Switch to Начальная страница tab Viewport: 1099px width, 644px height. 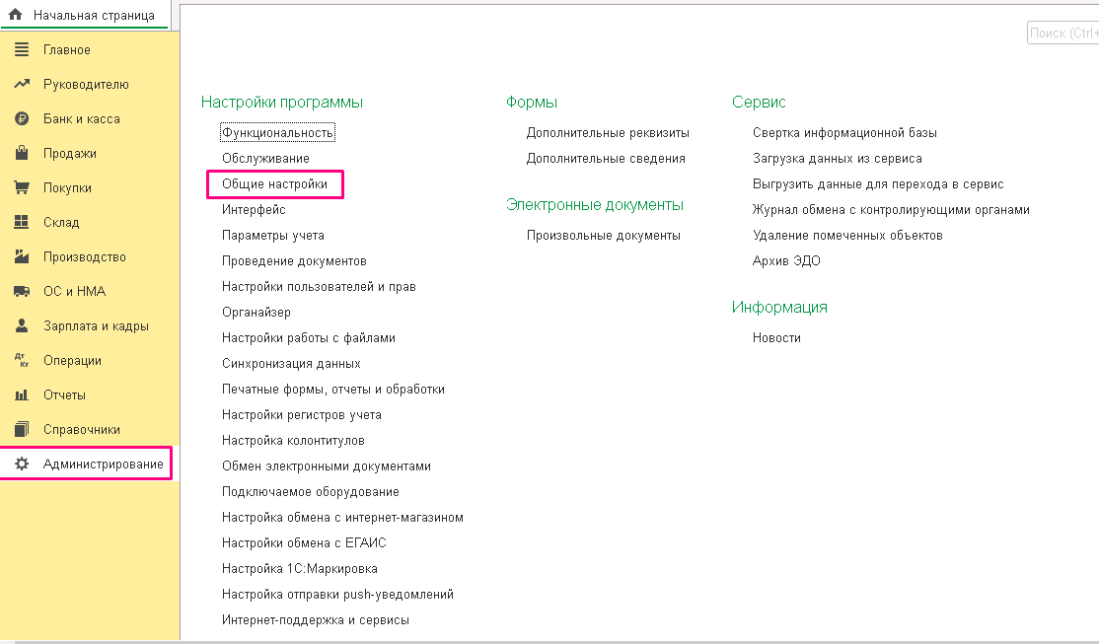[x=85, y=15]
